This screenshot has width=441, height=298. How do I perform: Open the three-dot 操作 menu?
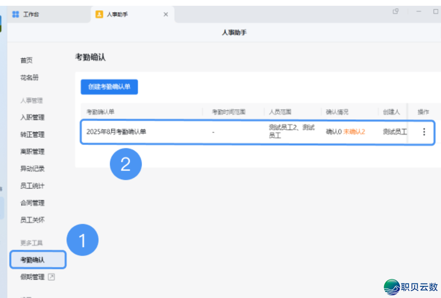pyautogui.click(x=424, y=132)
